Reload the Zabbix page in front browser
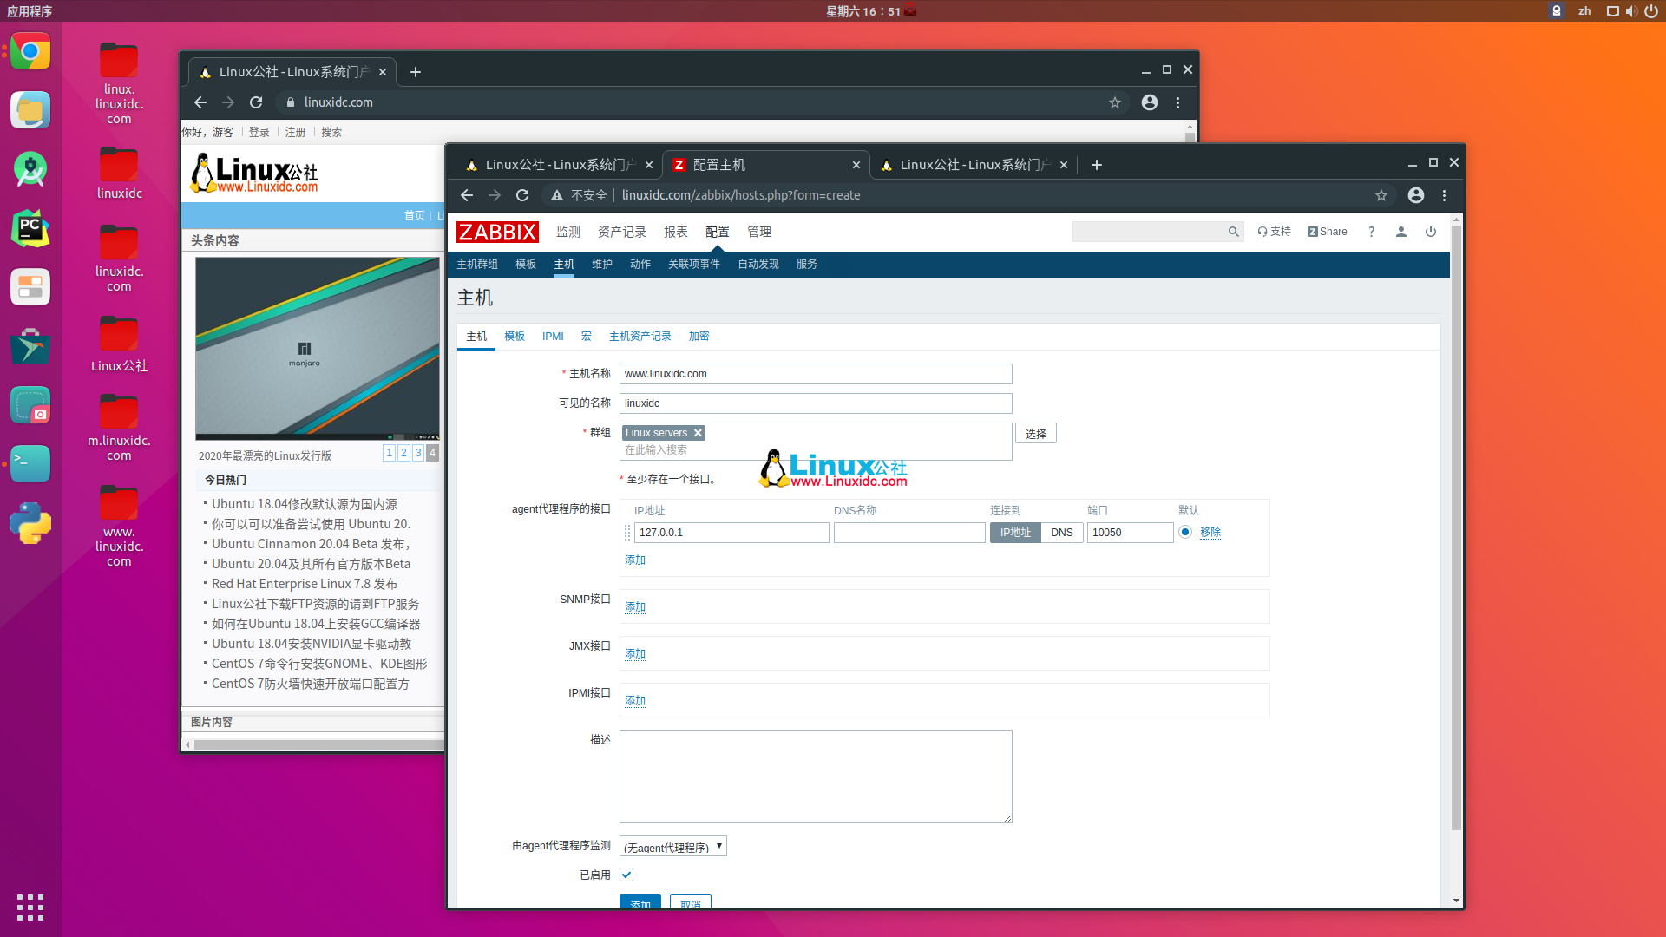The height and width of the screenshot is (937, 1666). point(522,195)
